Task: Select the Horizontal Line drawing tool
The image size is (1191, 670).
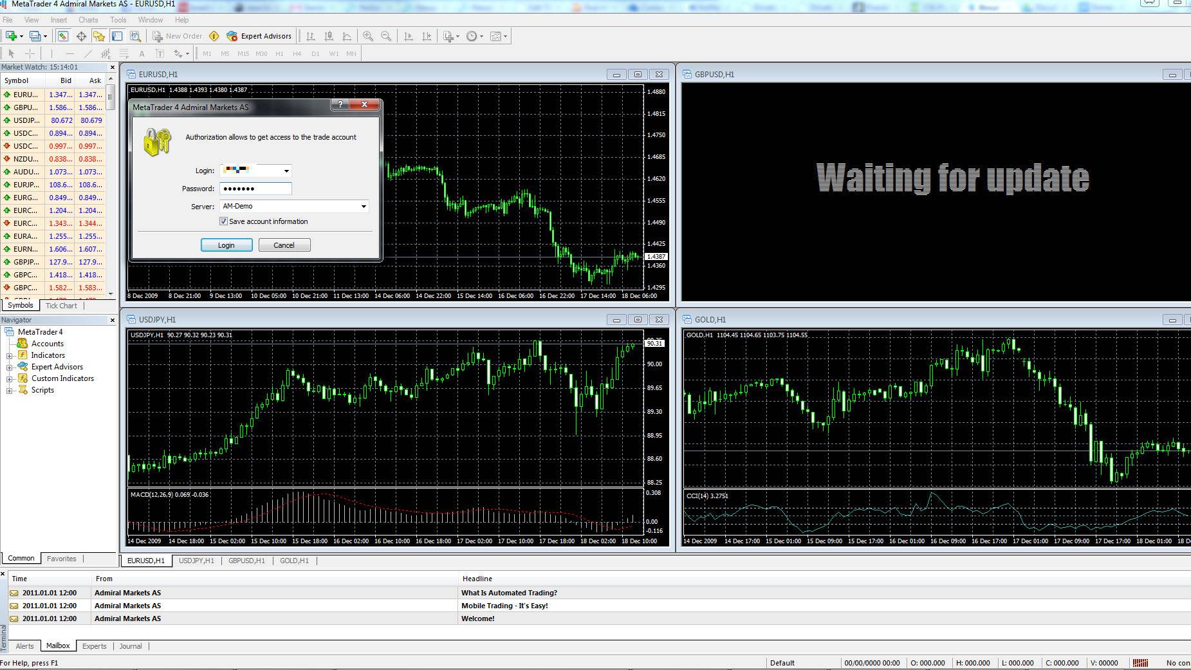Action: pyautogui.click(x=70, y=53)
